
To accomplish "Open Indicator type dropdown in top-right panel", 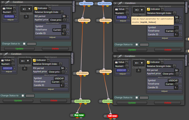I will 162,9.
